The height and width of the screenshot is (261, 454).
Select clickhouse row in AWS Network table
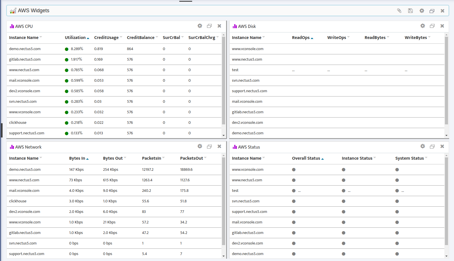[x=114, y=201]
